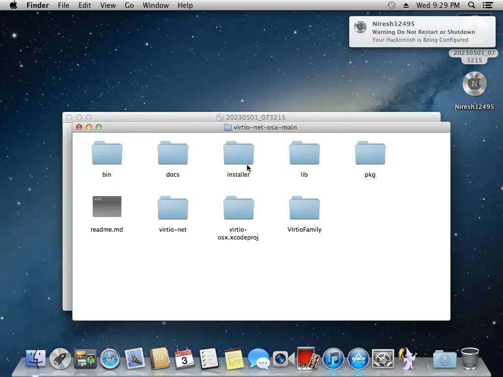Select the pkg folder

(370, 153)
